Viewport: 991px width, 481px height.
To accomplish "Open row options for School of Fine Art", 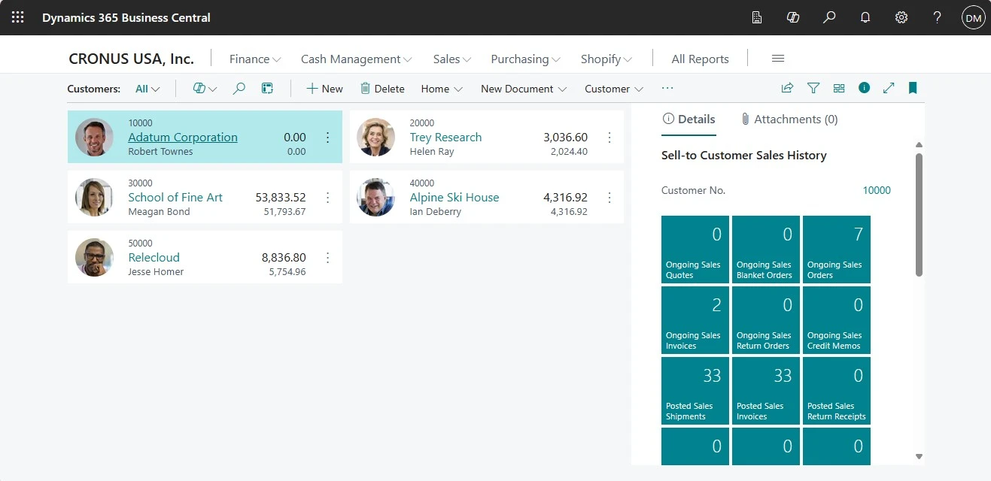I will pos(327,198).
